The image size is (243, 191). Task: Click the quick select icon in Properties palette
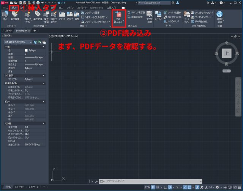pos(44,42)
